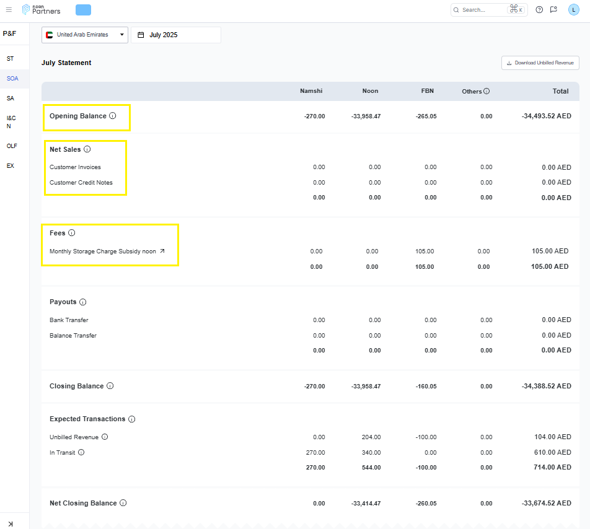Click the FBN closing balance -160.05 value
The image size is (590, 529).
[x=426, y=386]
